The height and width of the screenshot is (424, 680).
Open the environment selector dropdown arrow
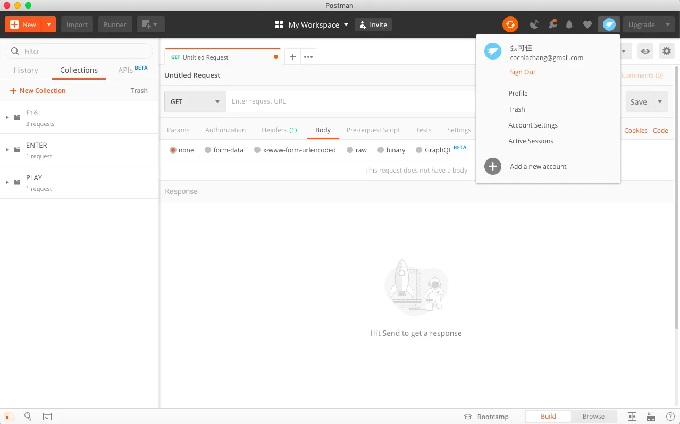coord(624,51)
